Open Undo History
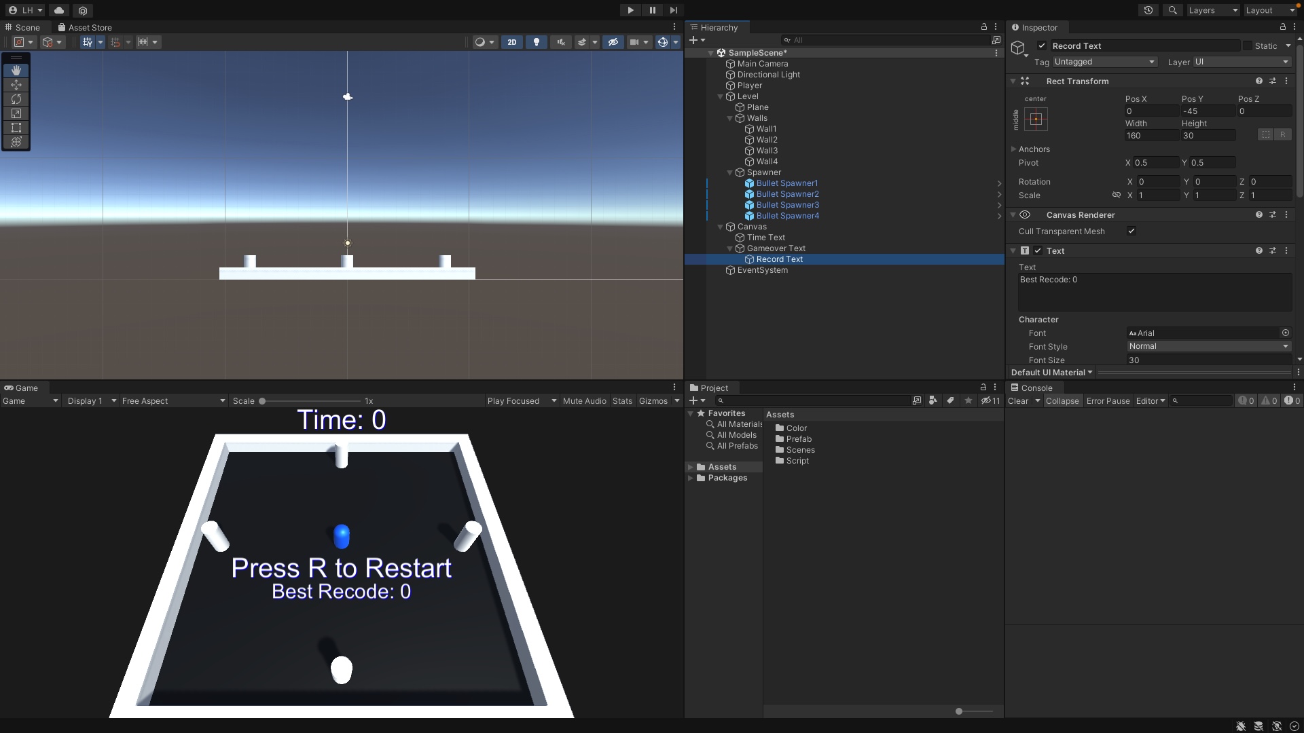Viewport: 1304px width, 733px height. pos(1148,10)
